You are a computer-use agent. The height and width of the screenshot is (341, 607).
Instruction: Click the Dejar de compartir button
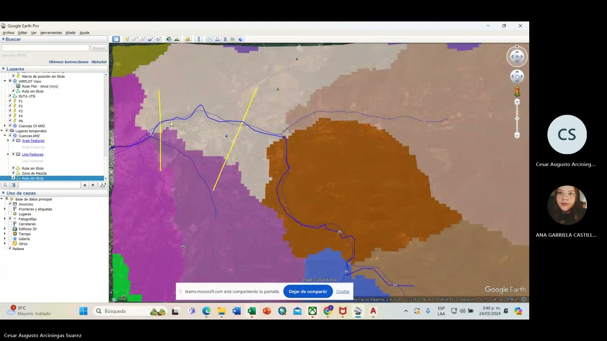coord(308,291)
